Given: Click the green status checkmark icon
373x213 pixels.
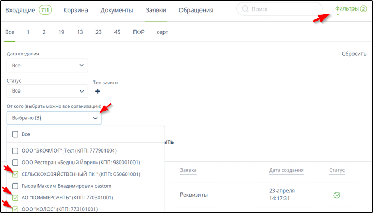Looking at the screenshot, I should point(337,195).
